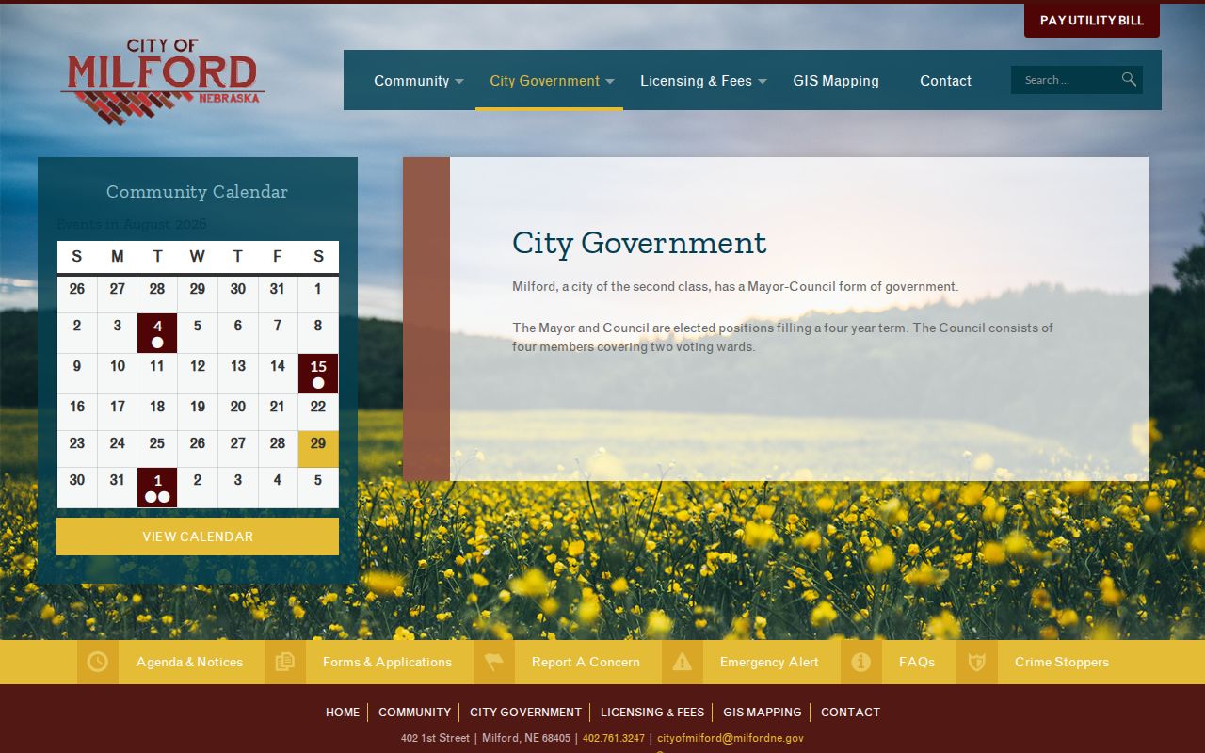Click the flag icon beside Report A Concern

pyautogui.click(x=494, y=662)
